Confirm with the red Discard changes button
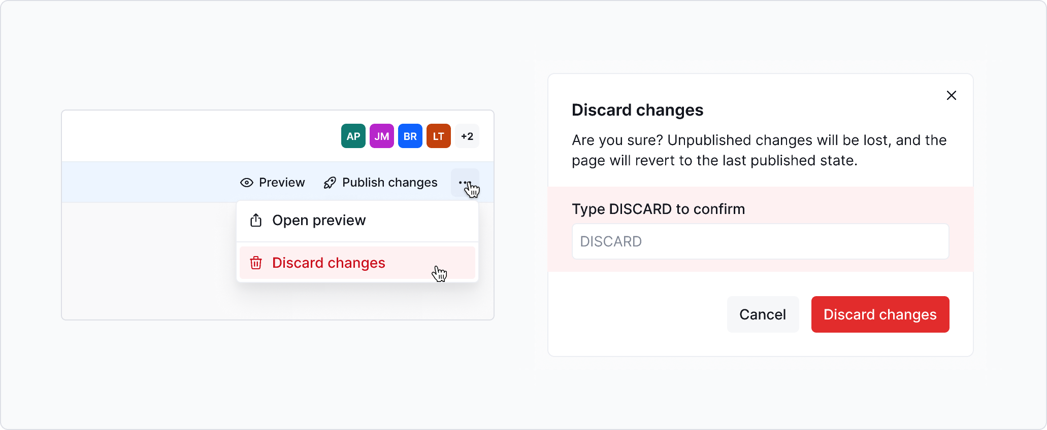 coord(880,314)
